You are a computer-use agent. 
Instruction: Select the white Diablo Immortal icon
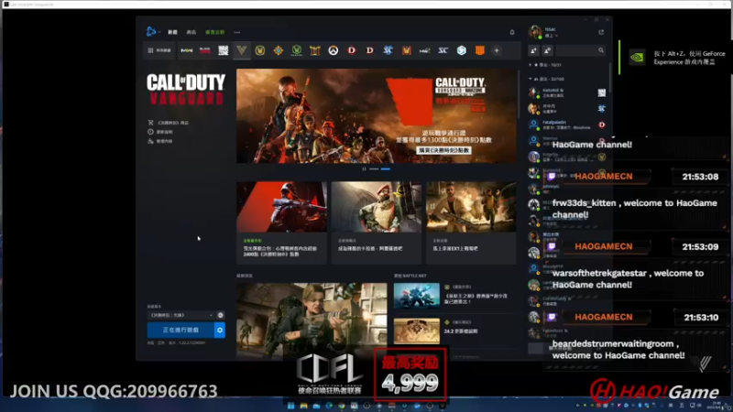click(370, 50)
